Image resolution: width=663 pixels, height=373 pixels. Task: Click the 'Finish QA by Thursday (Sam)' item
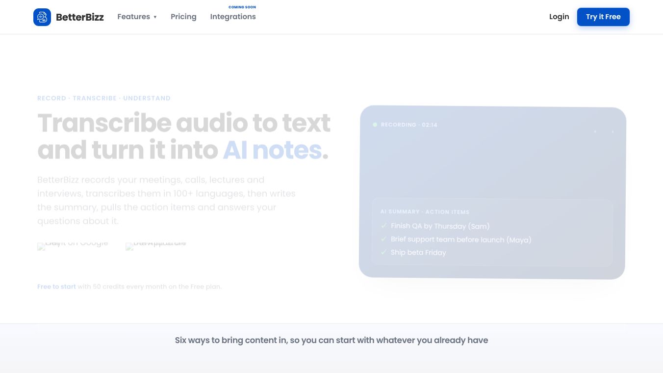[x=440, y=226]
